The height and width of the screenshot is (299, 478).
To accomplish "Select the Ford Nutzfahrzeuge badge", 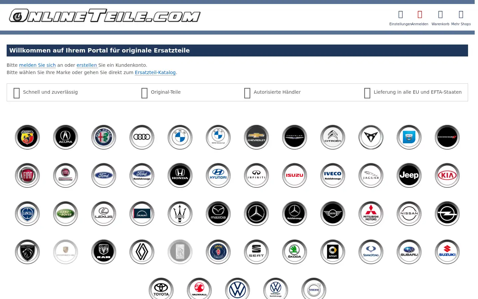I will 142,175.
